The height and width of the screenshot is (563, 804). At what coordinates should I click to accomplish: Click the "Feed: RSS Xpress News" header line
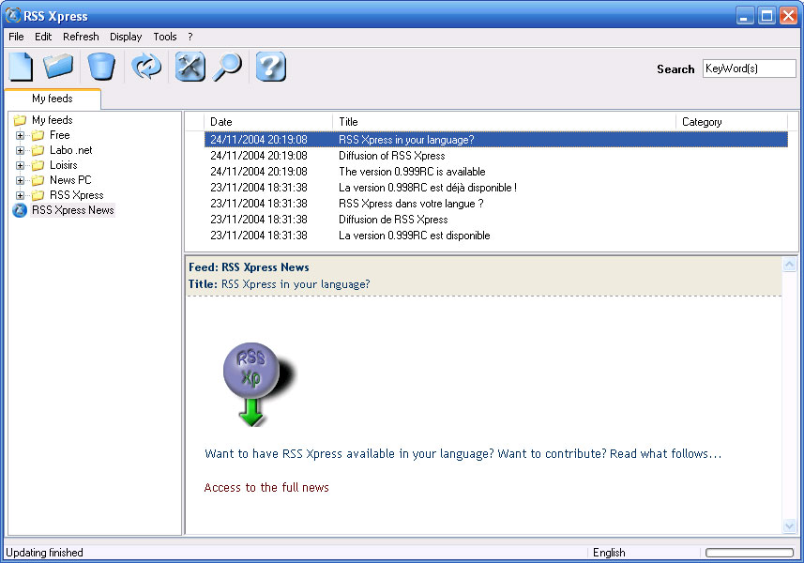click(x=249, y=267)
